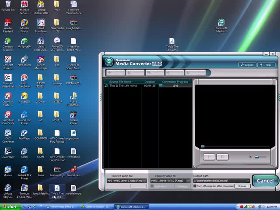
Task: Click the 00:04:25 duration cell
Action: 150,86
